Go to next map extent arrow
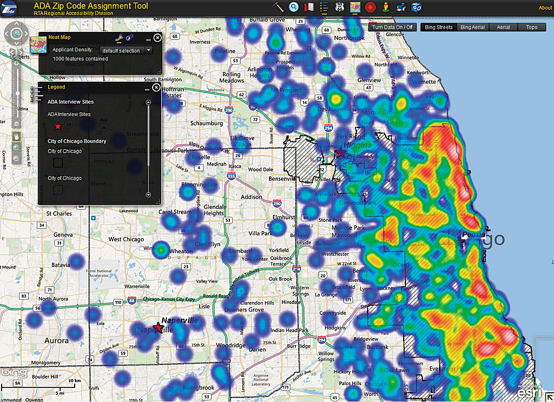 point(21,52)
